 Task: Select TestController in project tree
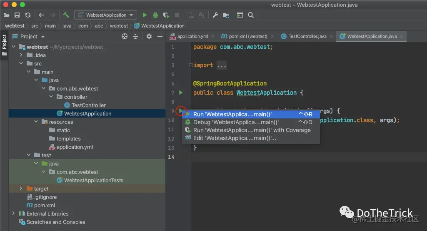[x=88, y=105]
